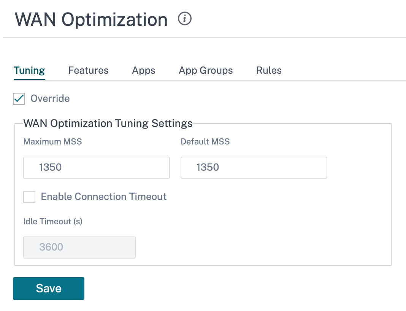Click the WAN Optimization page heading
The image size is (406, 311).
pos(91,20)
